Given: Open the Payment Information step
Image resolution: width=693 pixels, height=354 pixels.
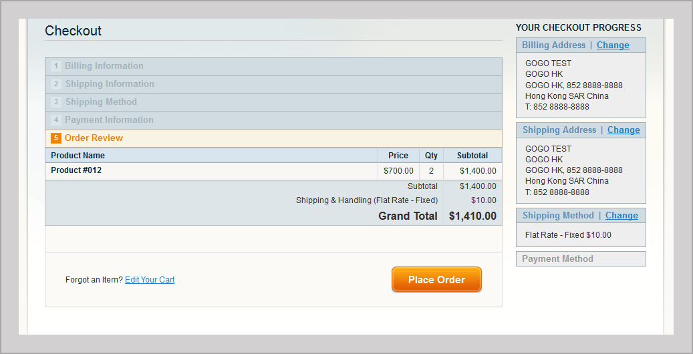Looking at the screenshot, I should 109,120.
